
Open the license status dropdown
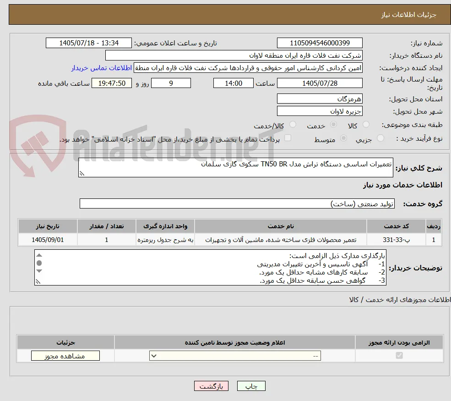pyautogui.click(x=235, y=356)
